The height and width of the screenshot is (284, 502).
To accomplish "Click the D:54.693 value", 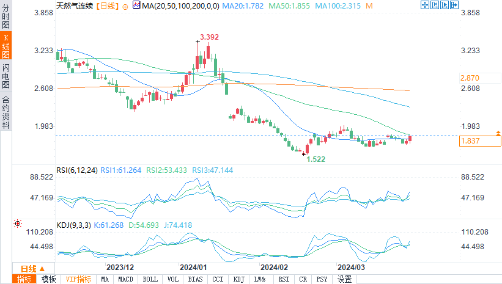I will [144, 225].
